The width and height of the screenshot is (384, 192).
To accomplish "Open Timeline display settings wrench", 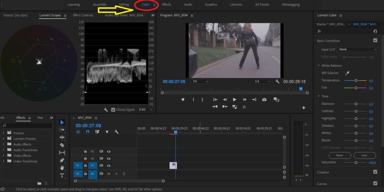I will 116,132.
